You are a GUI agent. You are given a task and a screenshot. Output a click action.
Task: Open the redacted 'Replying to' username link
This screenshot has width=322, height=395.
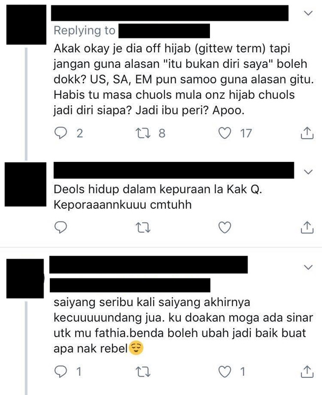click(164, 31)
